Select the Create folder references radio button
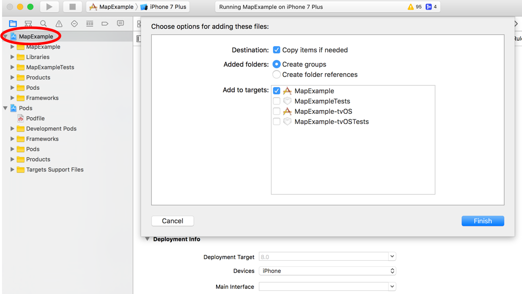 click(276, 74)
